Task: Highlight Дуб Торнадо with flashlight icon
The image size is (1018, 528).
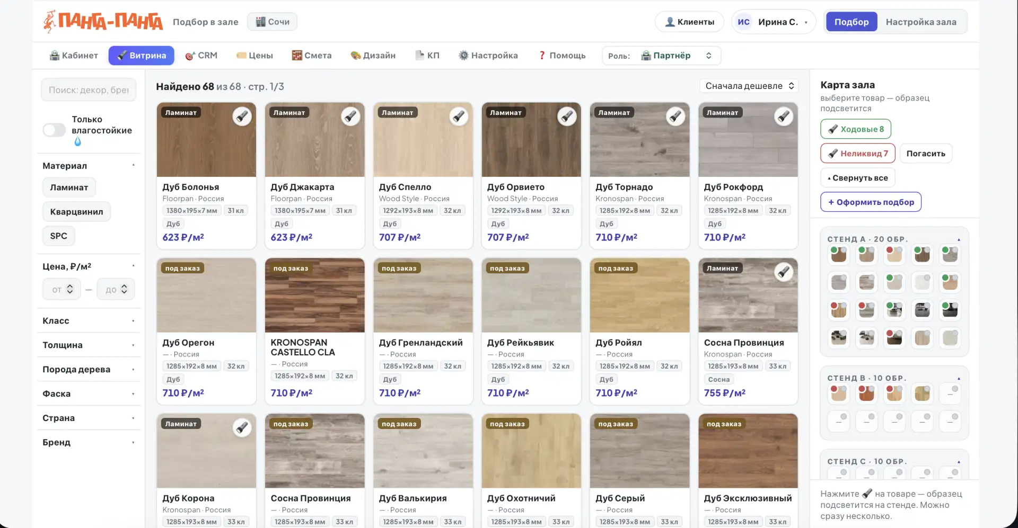Action: 675,116
